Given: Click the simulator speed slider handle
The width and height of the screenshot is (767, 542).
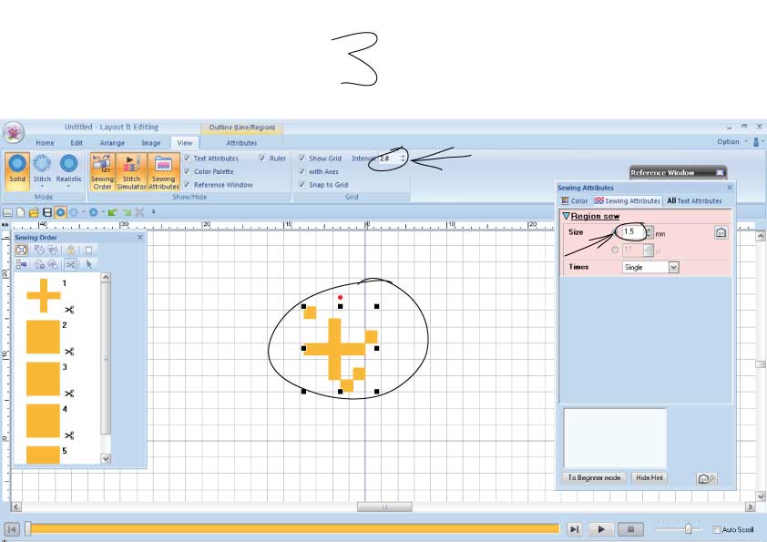Looking at the screenshot, I should point(690,528).
